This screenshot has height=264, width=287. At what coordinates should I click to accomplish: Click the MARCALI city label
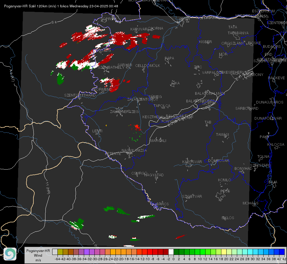click(x=158, y=141)
